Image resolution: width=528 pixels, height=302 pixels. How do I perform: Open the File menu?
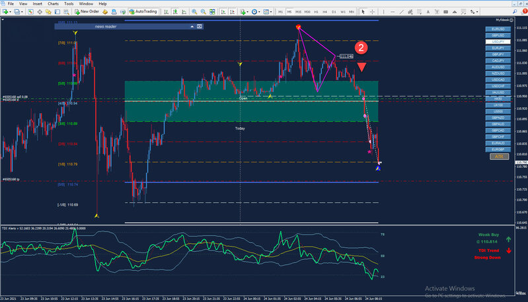tap(11, 4)
